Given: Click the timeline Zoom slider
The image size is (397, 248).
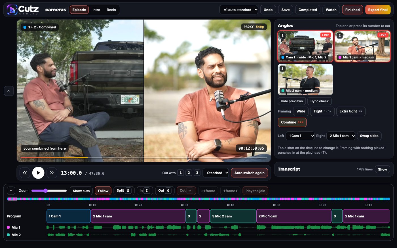Looking at the screenshot, I should [49, 191].
